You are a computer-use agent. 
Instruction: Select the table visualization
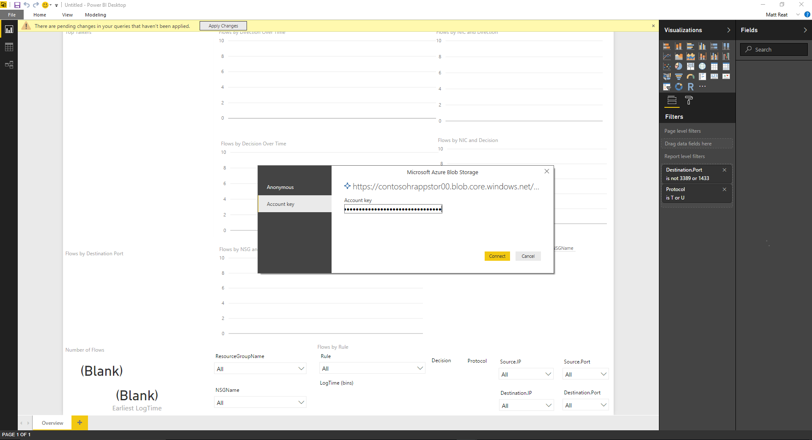click(x=714, y=66)
